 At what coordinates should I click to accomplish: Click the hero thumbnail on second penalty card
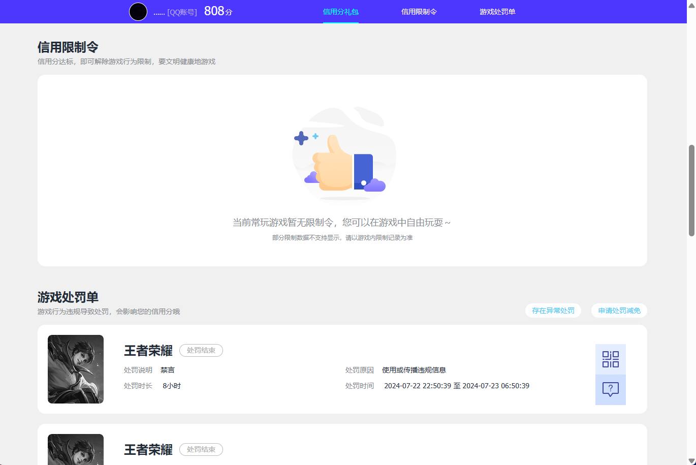tap(76, 449)
